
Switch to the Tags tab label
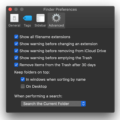click(x=27, y=25)
